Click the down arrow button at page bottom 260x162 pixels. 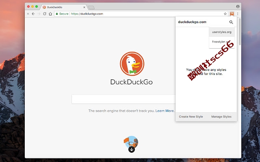click(132, 149)
